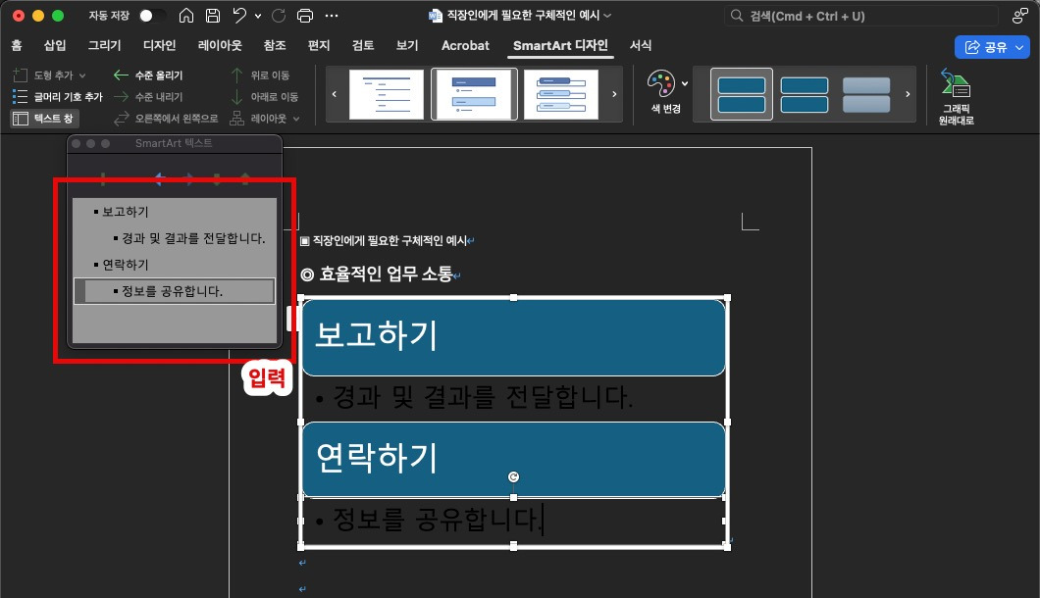Click the undo arrow icon
Image resolution: width=1040 pixels, height=598 pixels.
pos(239,16)
